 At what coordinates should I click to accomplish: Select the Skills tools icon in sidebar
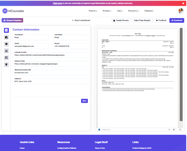tap(6, 51)
